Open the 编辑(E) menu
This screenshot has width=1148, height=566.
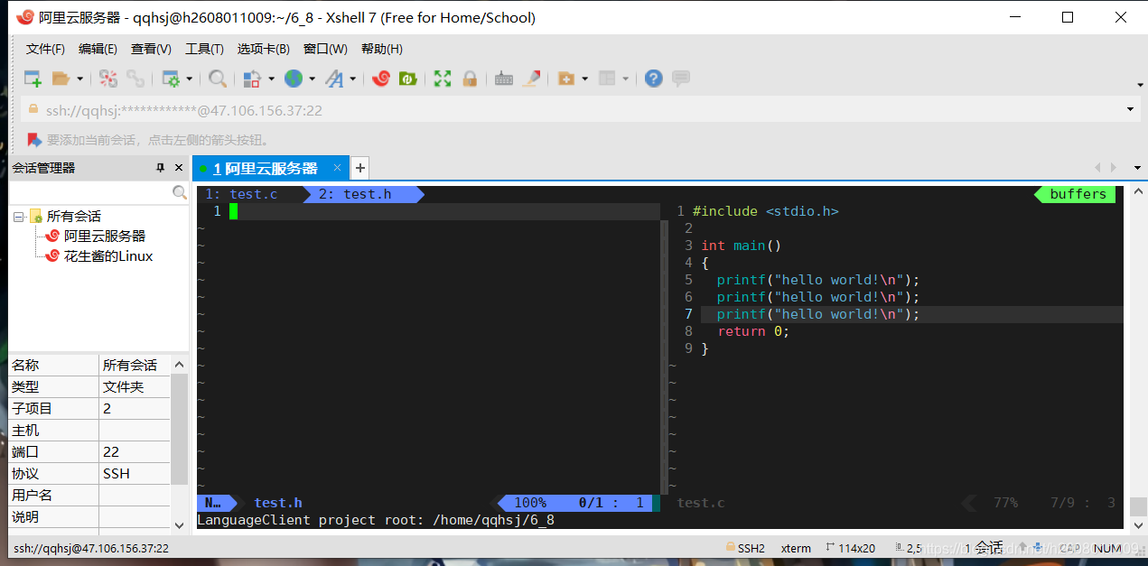(98, 49)
